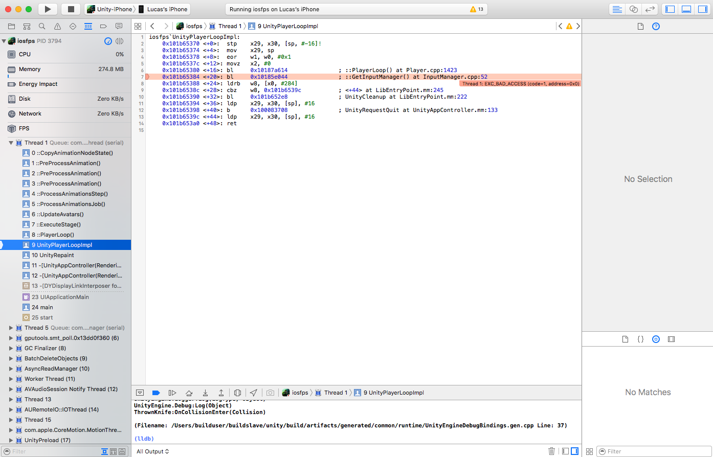Screen dimensions: 713x457
Task: Open the Project navigator tab
Action: point(11,26)
